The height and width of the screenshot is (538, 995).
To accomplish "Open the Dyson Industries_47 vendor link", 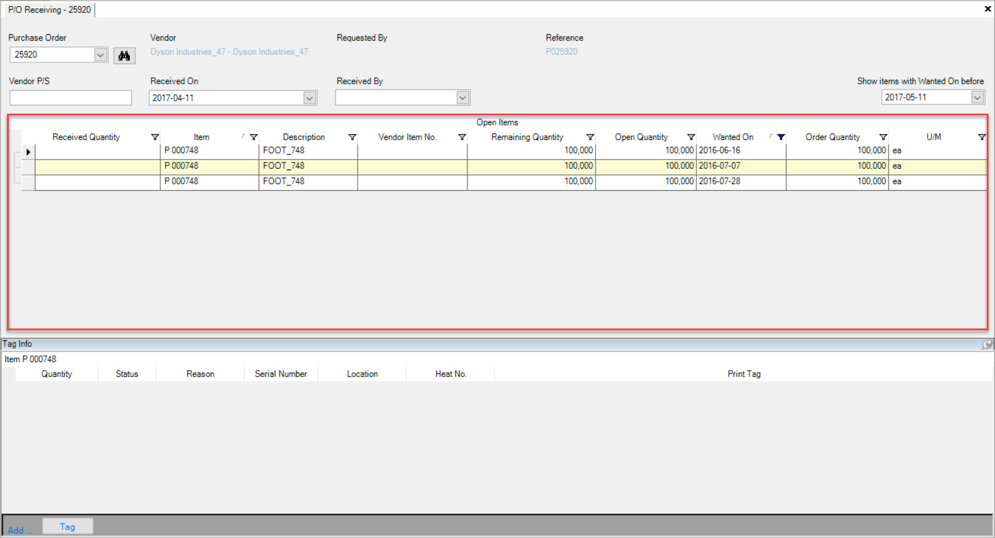I will click(x=229, y=52).
